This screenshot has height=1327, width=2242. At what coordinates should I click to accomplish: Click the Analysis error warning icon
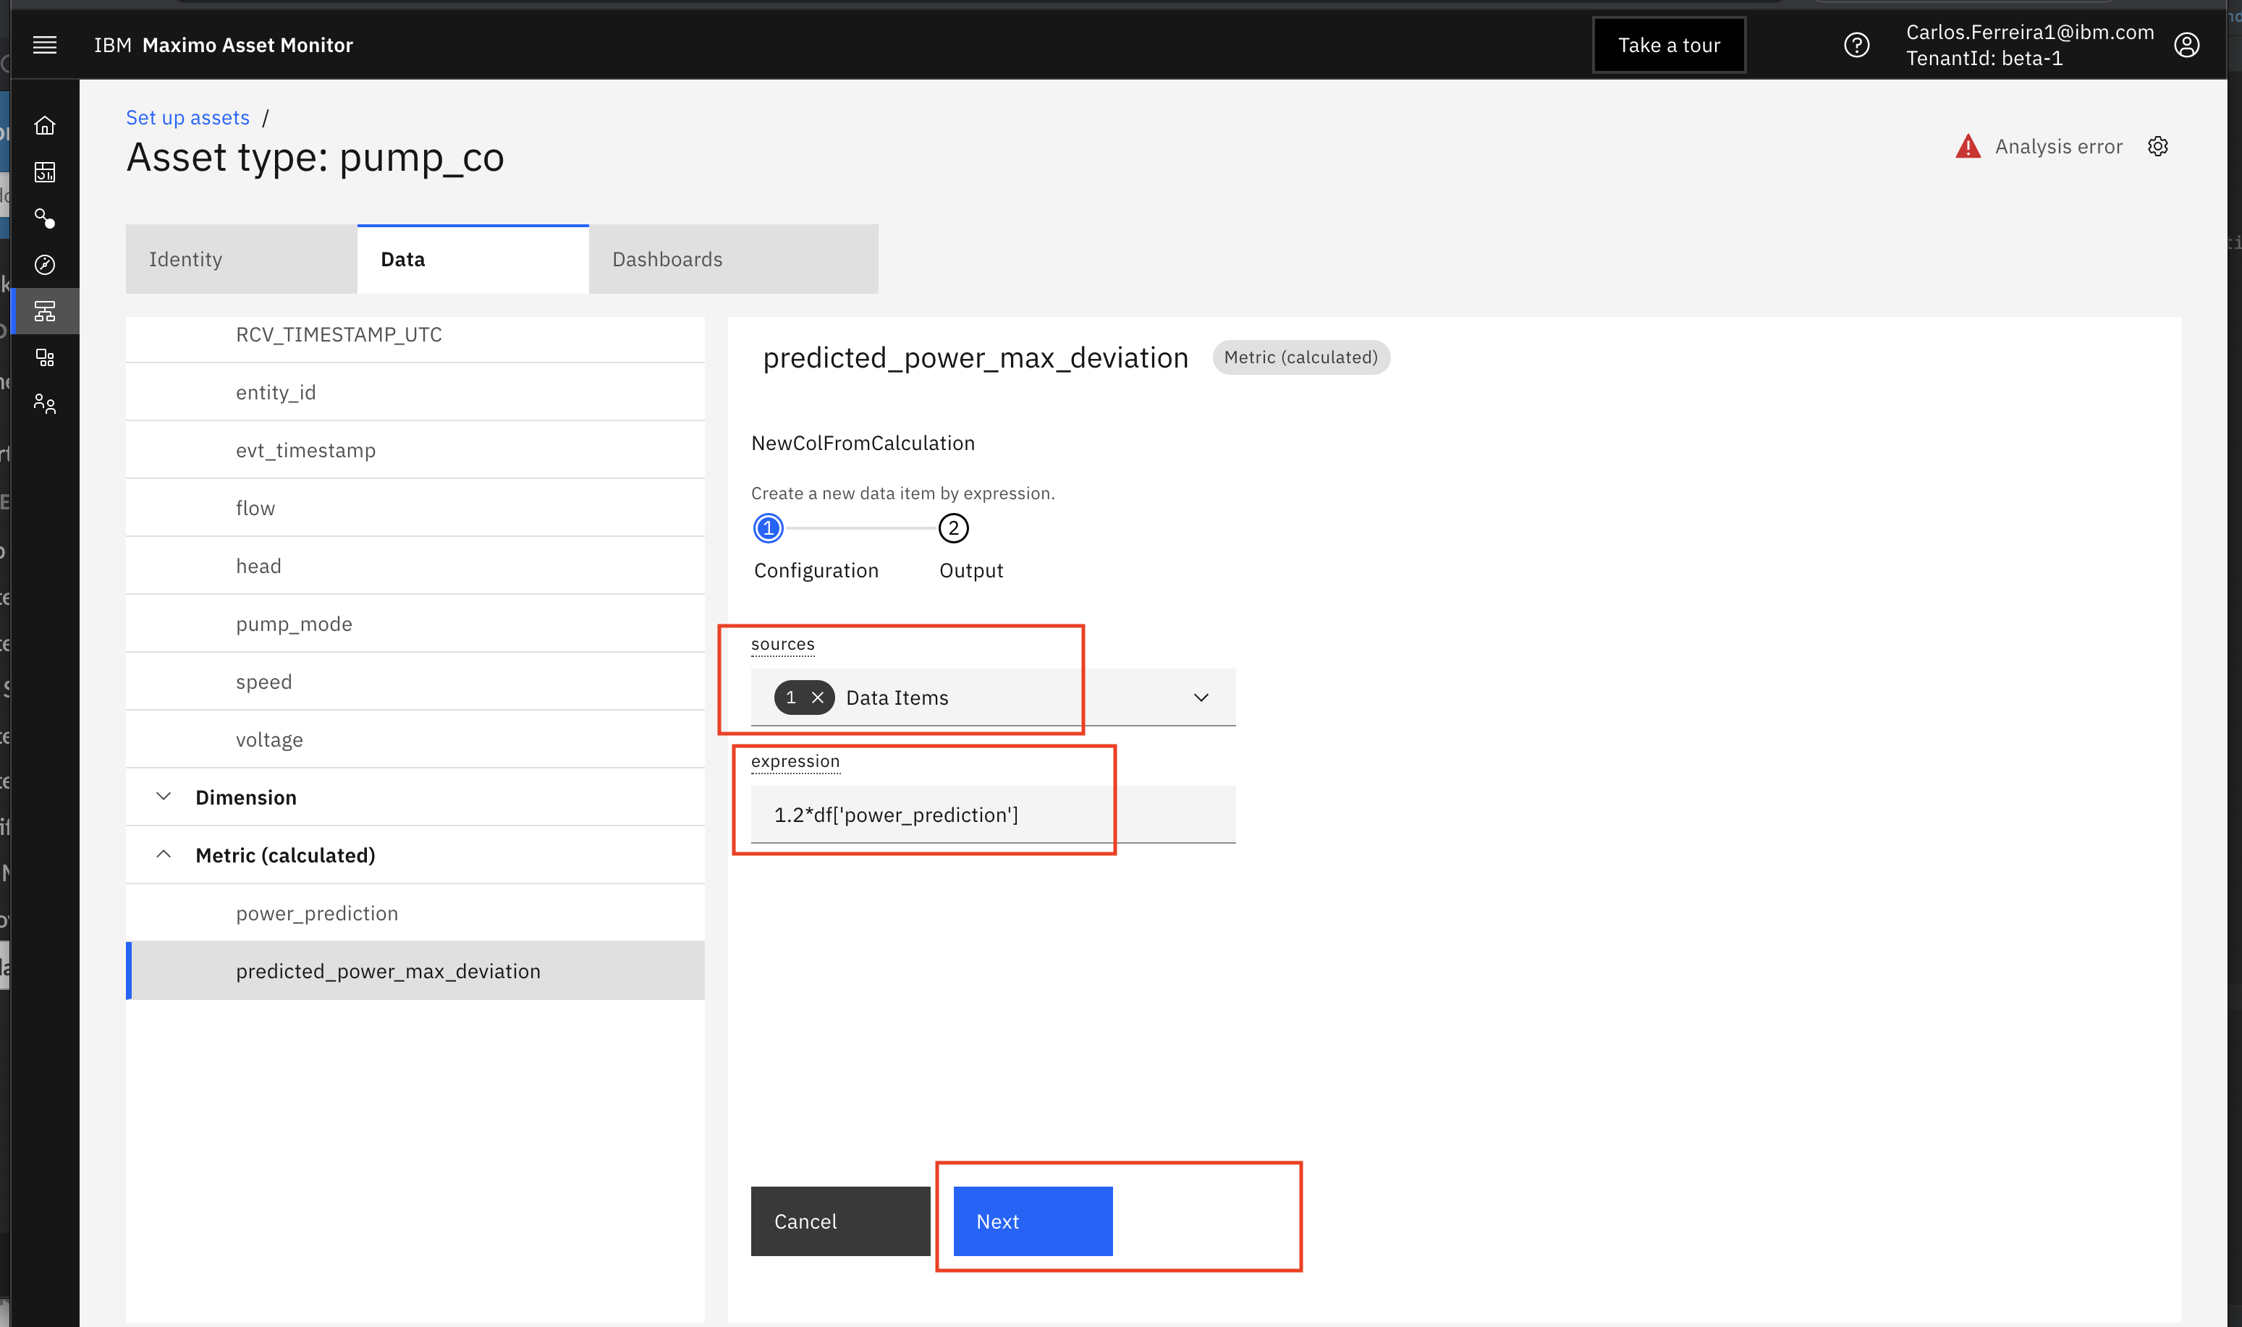point(1968,145)
